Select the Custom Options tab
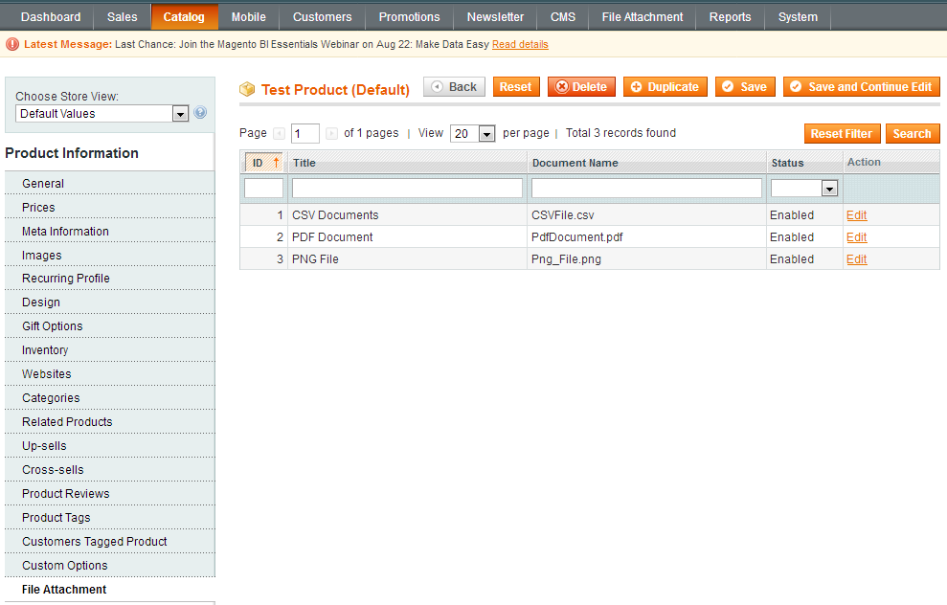Image resolution: width=947 pixels, height=605 pixels. 65,566
